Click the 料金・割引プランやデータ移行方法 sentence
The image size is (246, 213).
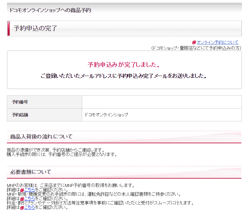pyautogui.click(x=100, y=203)
